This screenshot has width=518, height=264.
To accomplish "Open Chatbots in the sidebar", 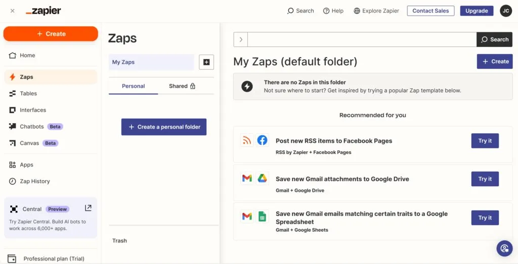I will 51,127.
